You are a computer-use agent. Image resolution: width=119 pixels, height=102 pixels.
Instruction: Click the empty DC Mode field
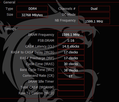[x=94, y=15]
